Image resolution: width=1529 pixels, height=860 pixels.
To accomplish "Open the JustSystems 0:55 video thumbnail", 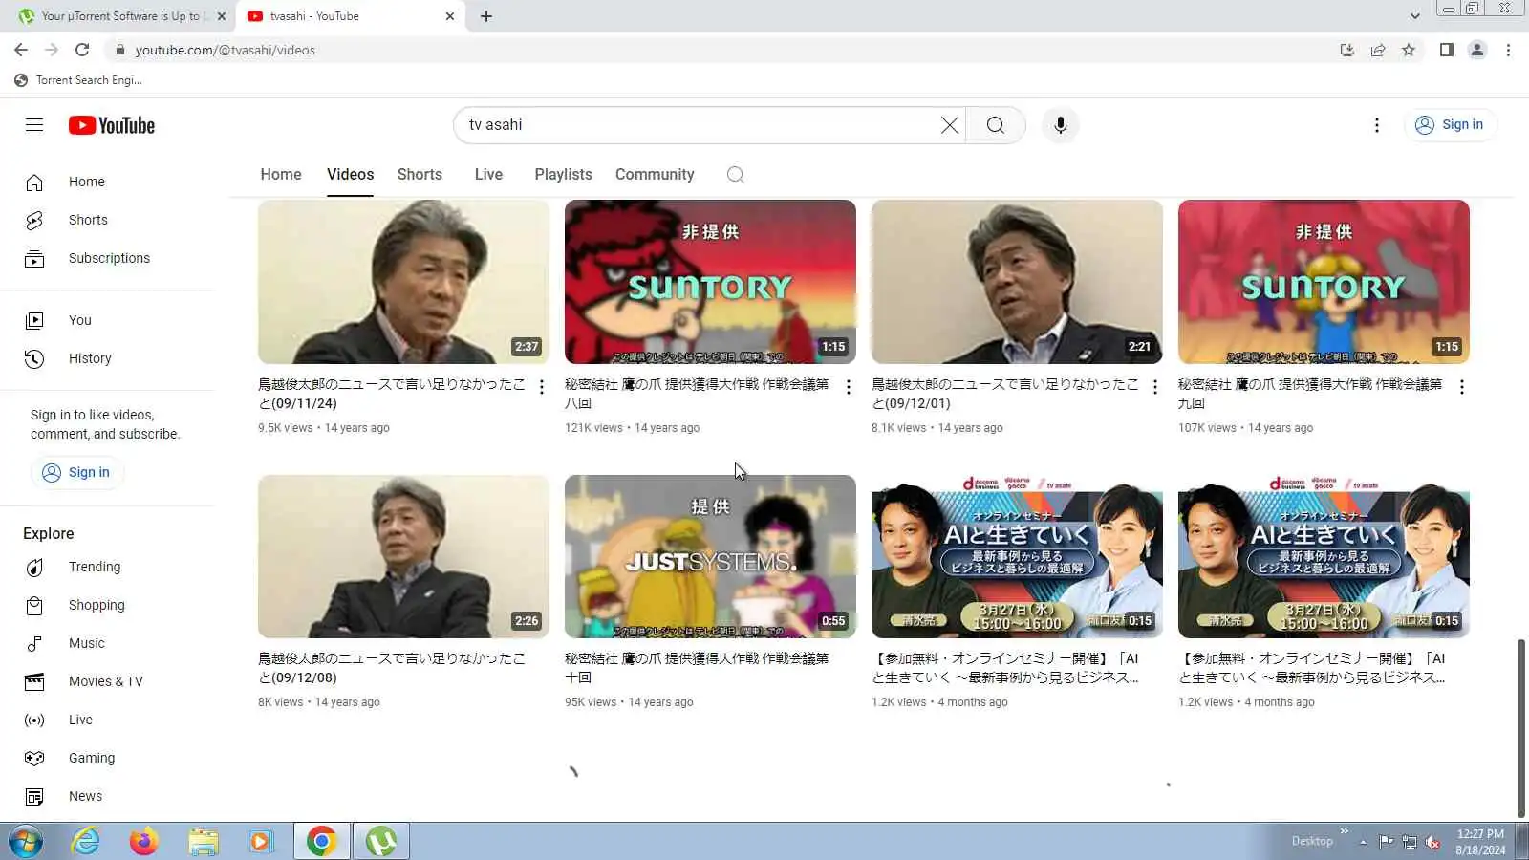I will tap(710, 556).
